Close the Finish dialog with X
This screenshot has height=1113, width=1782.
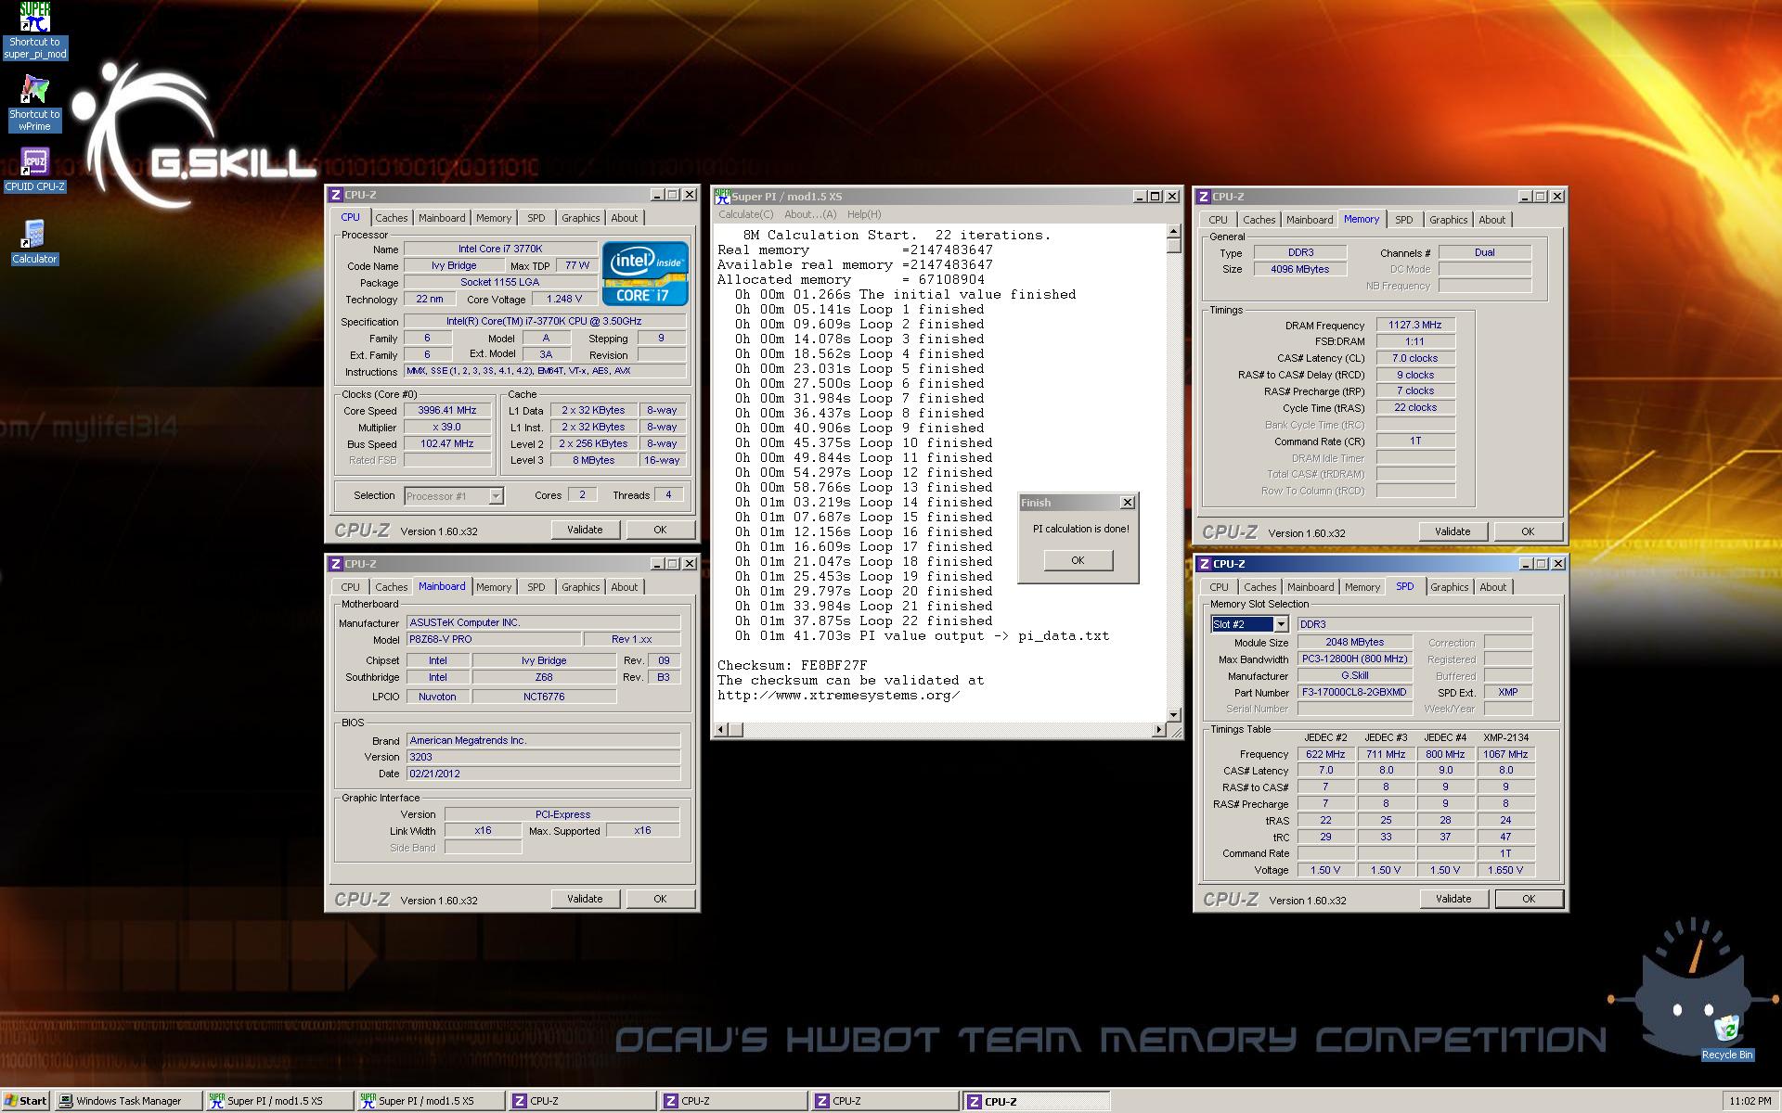click(x=1128, y=503)
